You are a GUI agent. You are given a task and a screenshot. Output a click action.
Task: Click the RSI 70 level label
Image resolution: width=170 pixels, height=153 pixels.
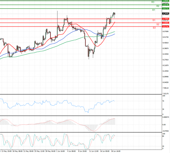(163, 101)
